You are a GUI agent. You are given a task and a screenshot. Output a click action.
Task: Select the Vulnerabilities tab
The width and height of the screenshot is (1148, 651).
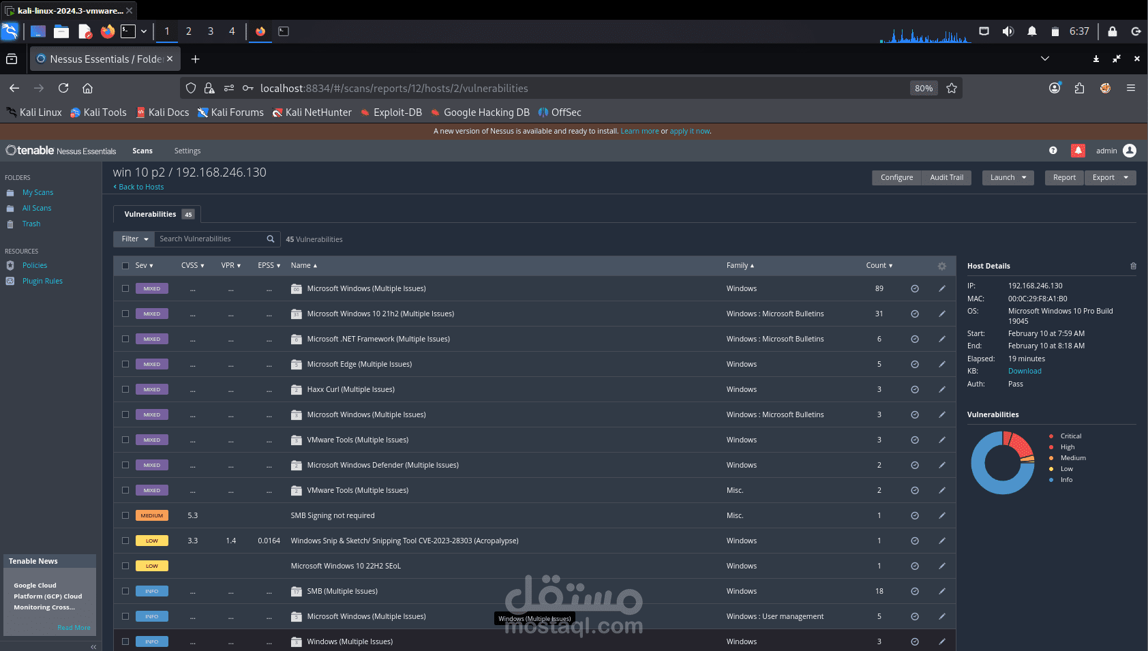pos(150,213)
